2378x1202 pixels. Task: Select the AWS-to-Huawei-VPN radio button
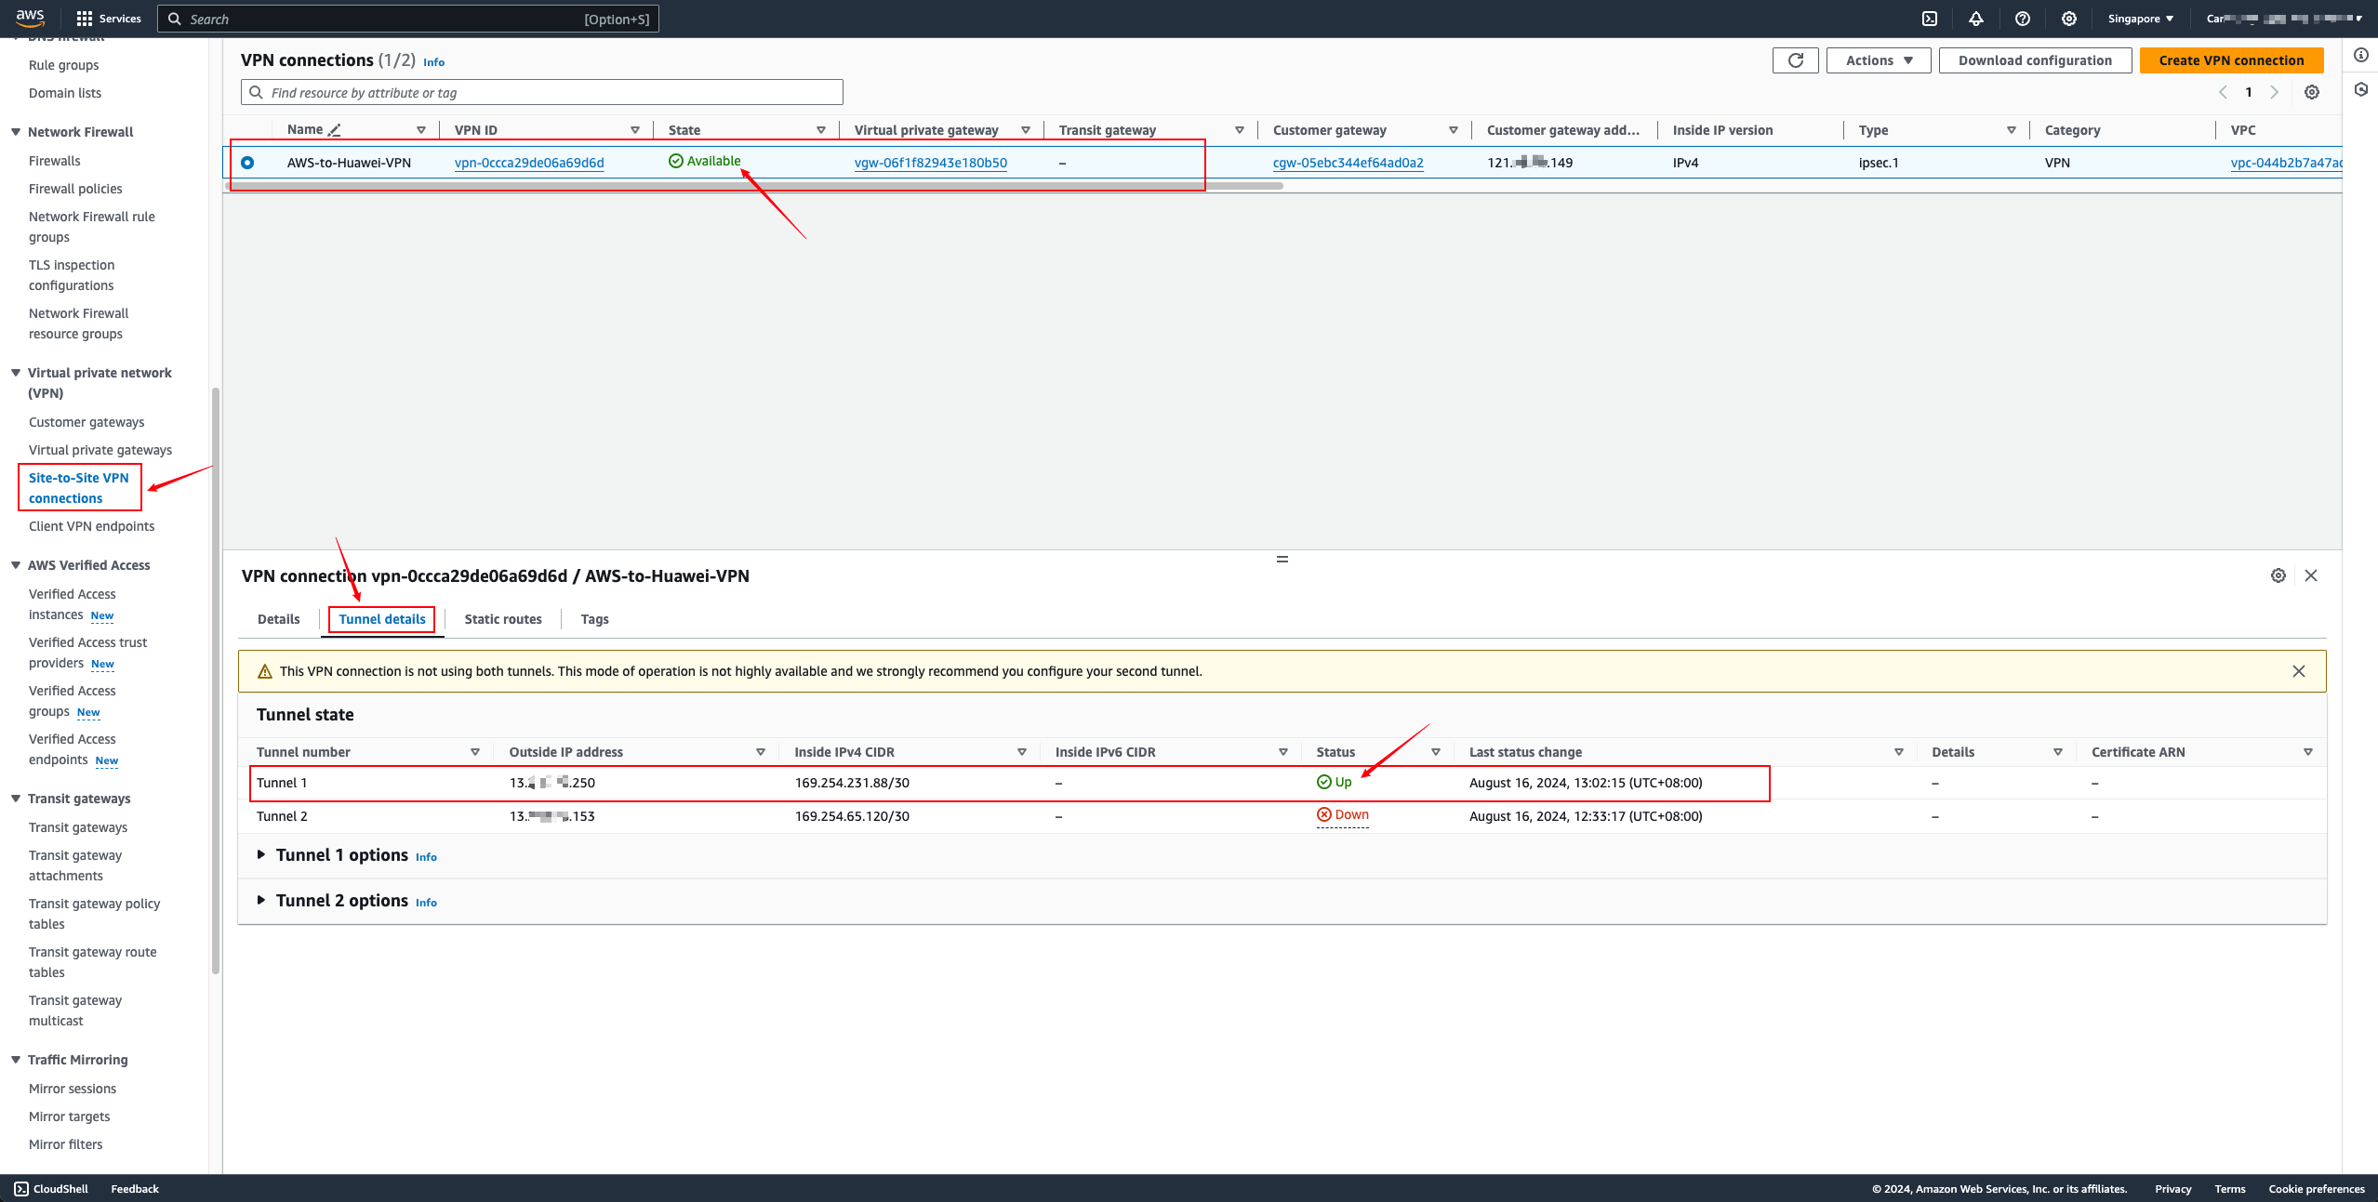(247, 163)
